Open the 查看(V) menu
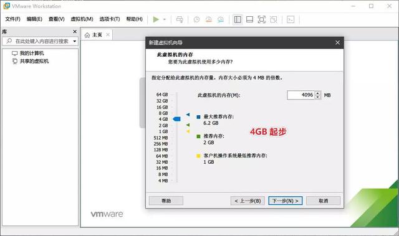This screenshot has width=399, height=236. click(57, 19)
